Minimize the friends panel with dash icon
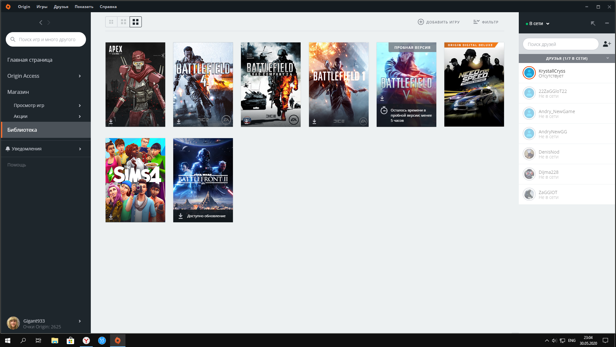The image size is (616, 347). point(607,23)
